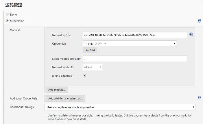Expand the Repository depth infinity dropdown
Image resolution: width=203 pixels, height=124 pixels.
[93, 67]
